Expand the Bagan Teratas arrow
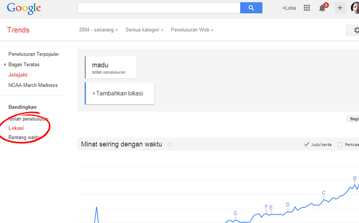Image resolution: width=359 pixels, height=223 pixels. click(5, 65)
